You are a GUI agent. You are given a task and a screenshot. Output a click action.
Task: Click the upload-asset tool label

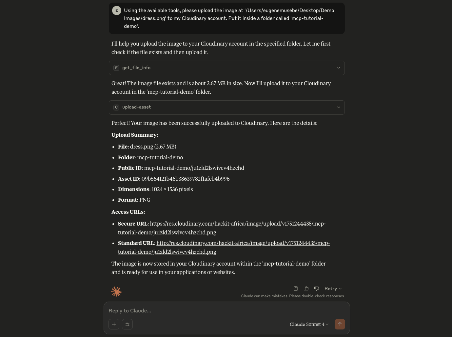point(137,107)
